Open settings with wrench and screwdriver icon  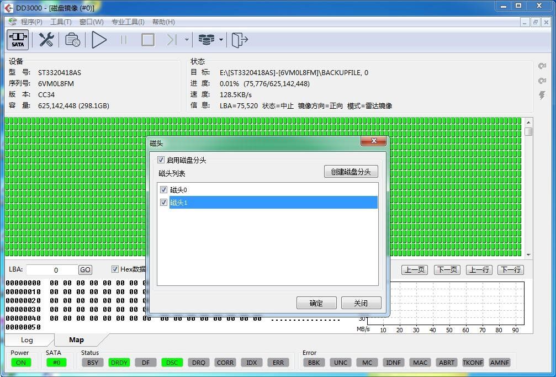tap(46, 39)
